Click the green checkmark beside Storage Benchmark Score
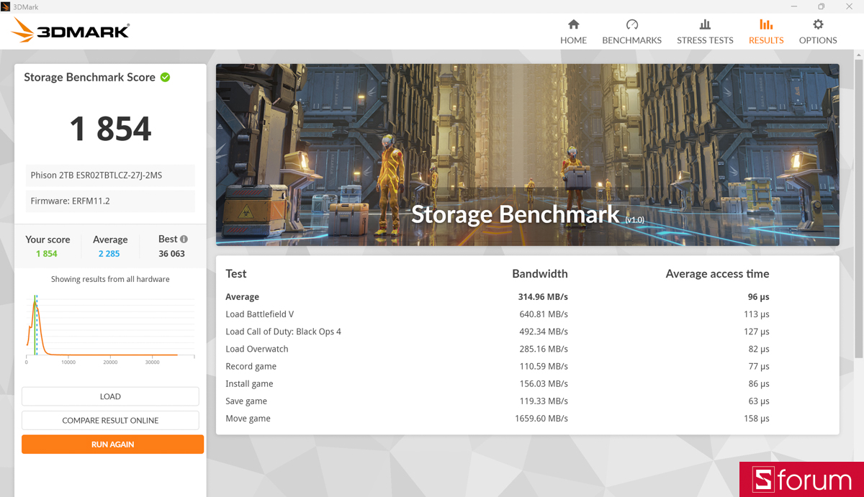The height and width of the screenshot is (497, 864). [x=165, y=77]
